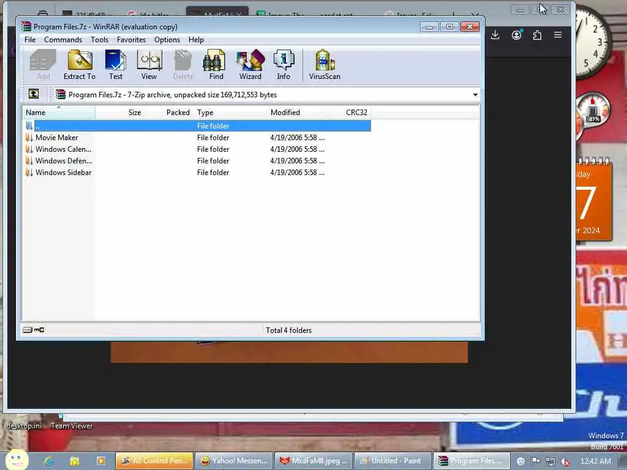This screenshot has height=470, width=627.
Task: Sort by the Modified column header
Action: [298, 113]
